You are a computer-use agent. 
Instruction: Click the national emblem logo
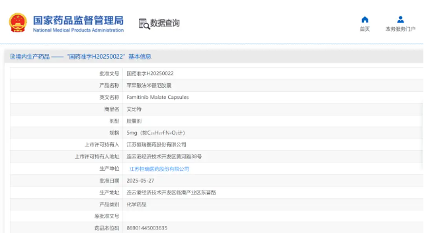(x=18, y=22)
